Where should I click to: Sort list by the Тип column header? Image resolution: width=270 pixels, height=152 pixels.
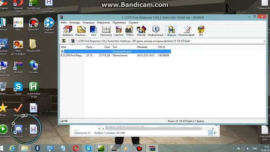115,47
